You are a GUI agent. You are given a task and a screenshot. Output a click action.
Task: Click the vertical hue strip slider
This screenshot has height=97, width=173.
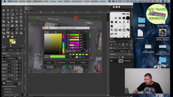(63, 44)
